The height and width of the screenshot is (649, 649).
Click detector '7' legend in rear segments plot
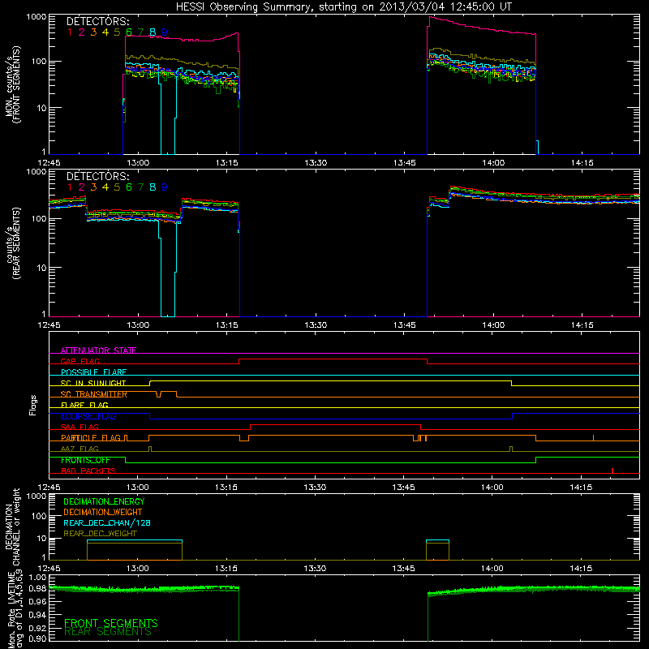(140, 187)
